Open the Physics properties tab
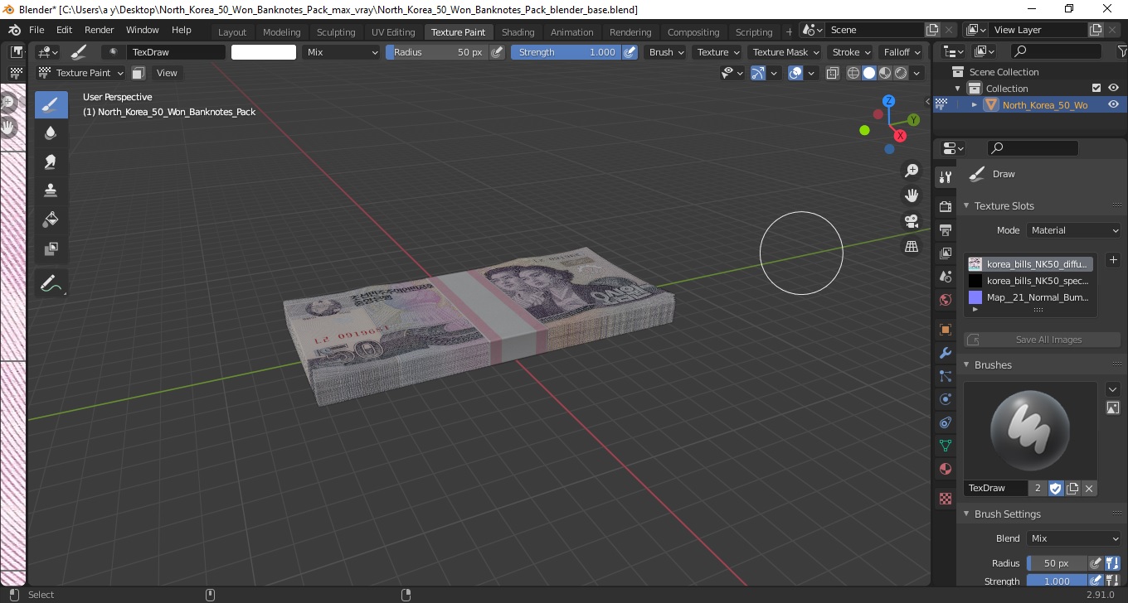Image resolution: width=1128 pixels, height=603 pixels. (945, 399)
